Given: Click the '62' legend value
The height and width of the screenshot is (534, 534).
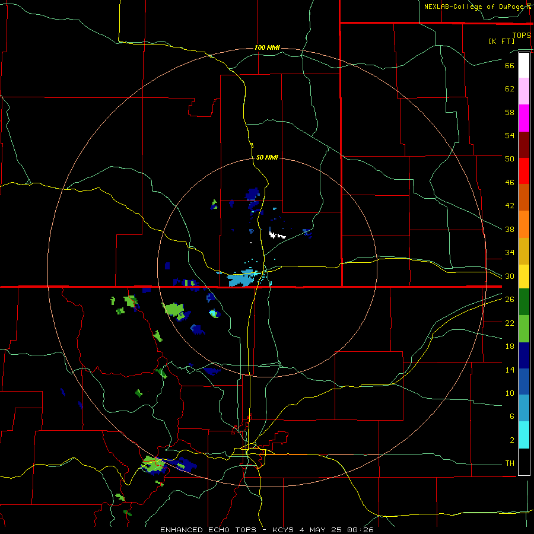Looking at the screenshot, I should point(510,89).
